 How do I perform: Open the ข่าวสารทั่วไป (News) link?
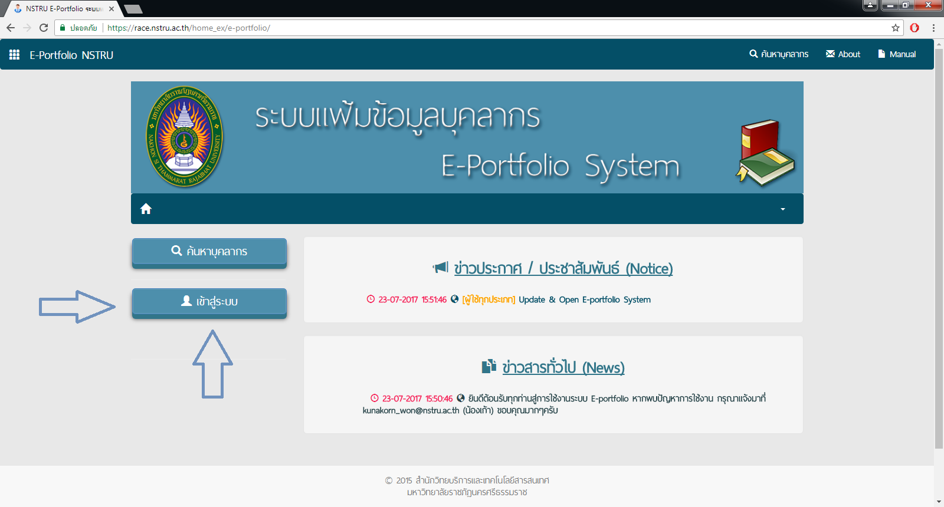[x=563, y=368]
